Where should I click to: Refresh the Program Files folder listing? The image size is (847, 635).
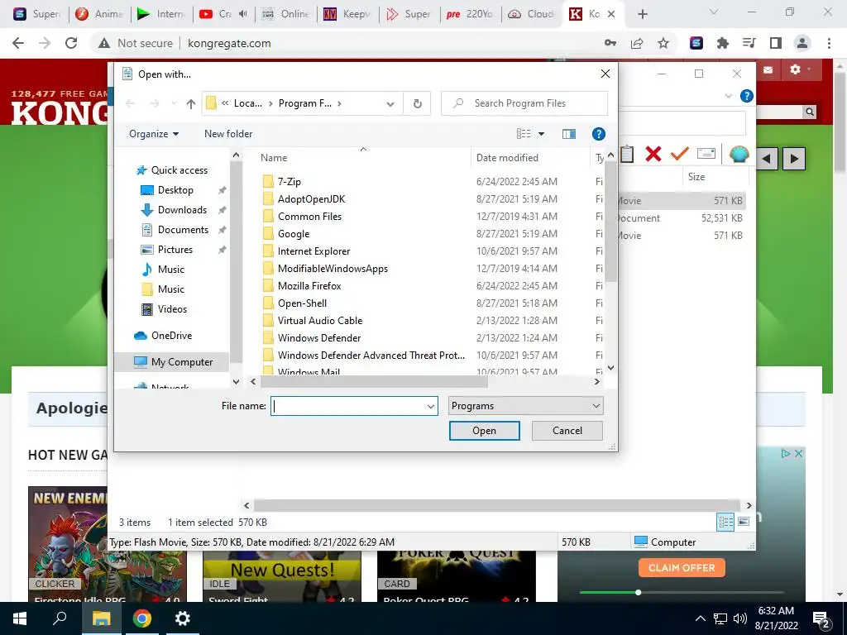click(418, 103)
